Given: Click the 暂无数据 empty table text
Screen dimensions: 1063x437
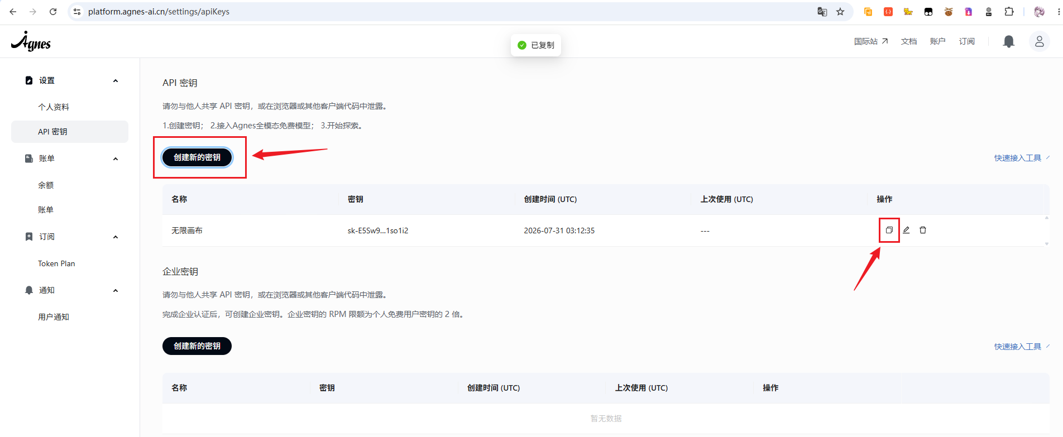Looking at the screenshot, I should coord(606,419).
